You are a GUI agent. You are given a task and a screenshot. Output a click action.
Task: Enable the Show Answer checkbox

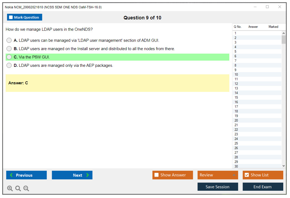pos(157,175)
